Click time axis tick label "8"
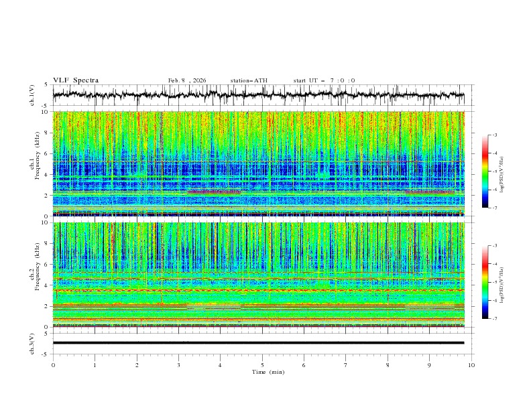Viewport: 531px width, 410px height. tap(388, 365)
